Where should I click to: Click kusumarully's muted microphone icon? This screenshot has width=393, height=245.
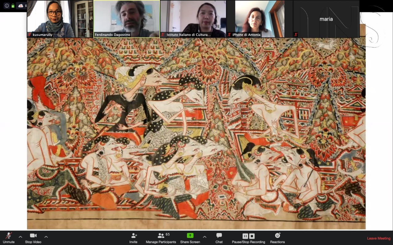pos(30,35)
